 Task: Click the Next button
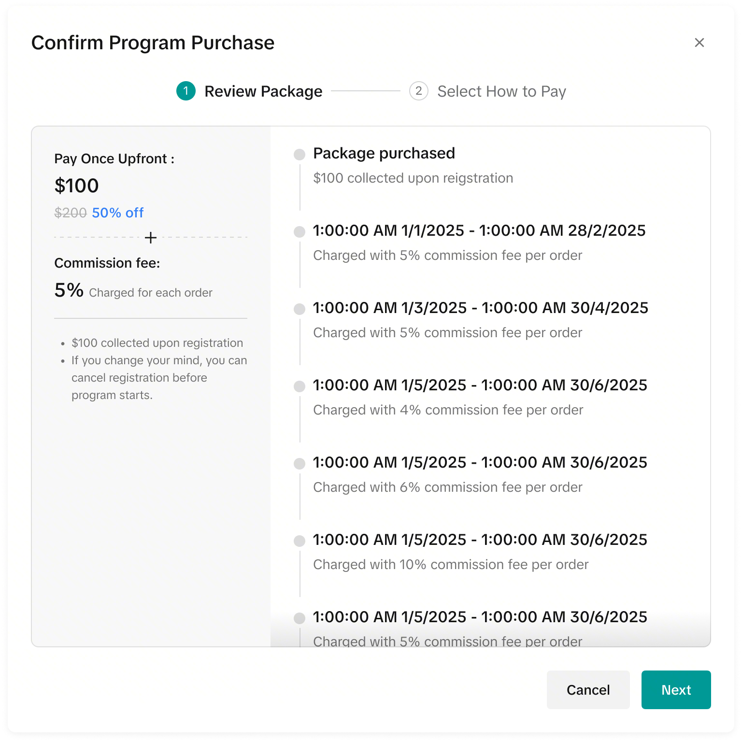[676, 689]
